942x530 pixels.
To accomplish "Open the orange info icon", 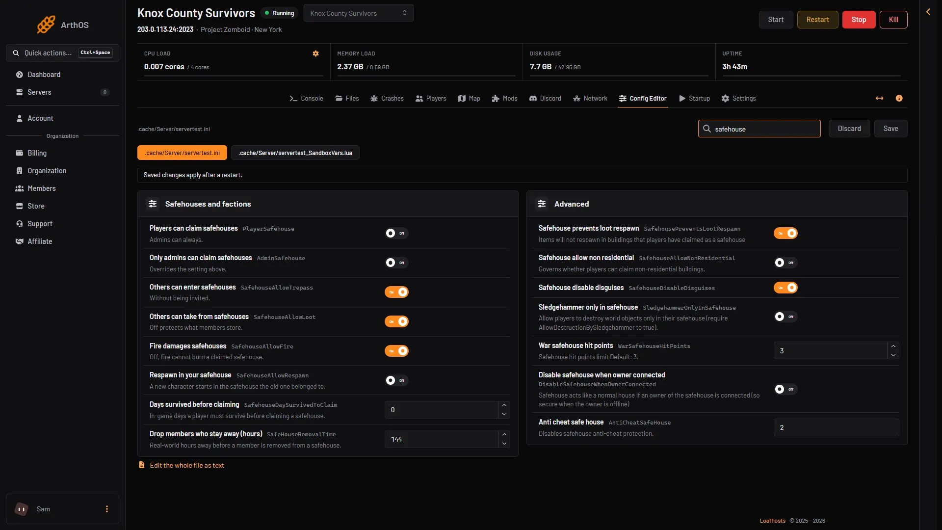I will click(899, 98).
